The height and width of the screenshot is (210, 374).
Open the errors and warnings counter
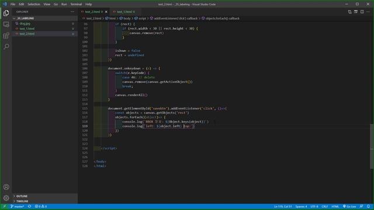pos(41,206)
